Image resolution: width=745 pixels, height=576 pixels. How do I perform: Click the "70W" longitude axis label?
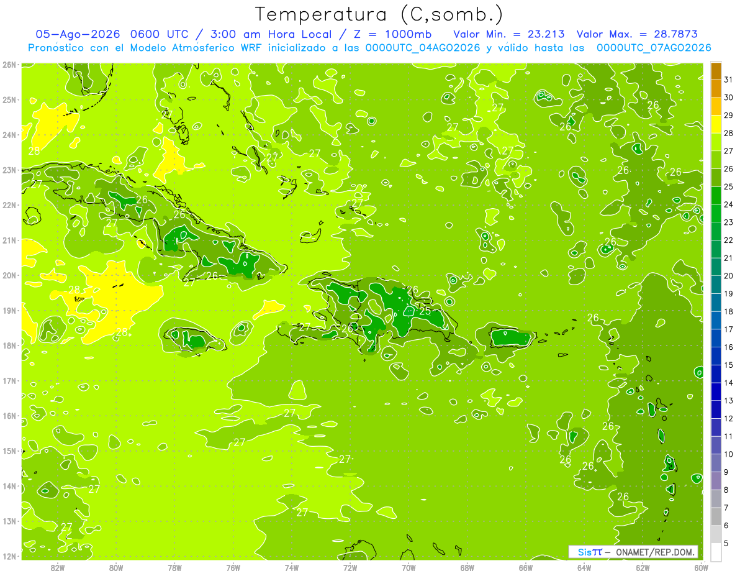coord(409,567)
